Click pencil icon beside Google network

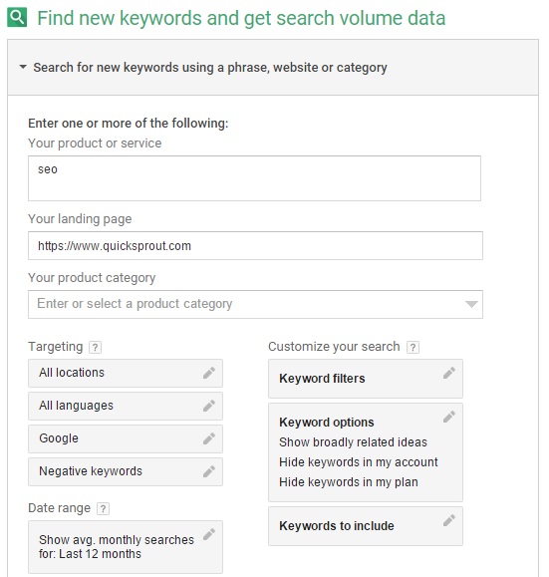pos(209,438)
